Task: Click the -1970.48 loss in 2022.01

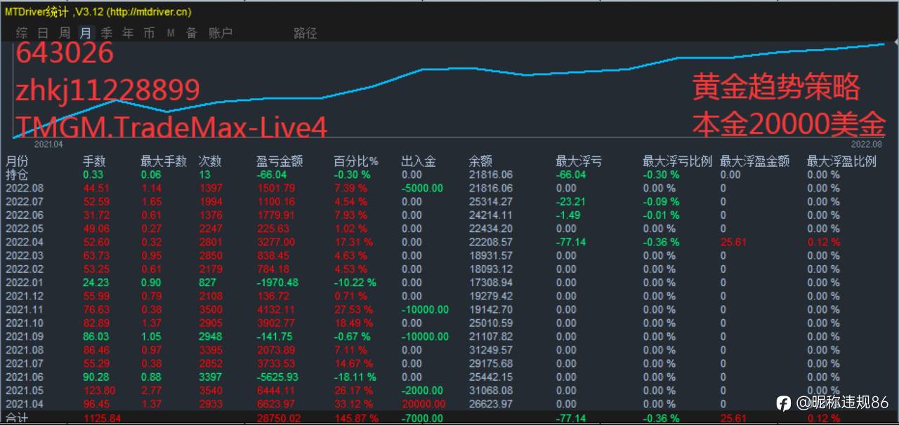Action: [x=277, y=283]
